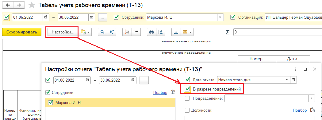Click the period selection ellipsis button in main report

tap(103, 17)
